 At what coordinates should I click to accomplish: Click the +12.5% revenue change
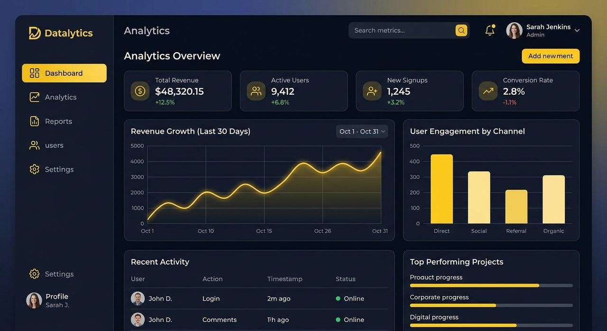click(165, 102)
